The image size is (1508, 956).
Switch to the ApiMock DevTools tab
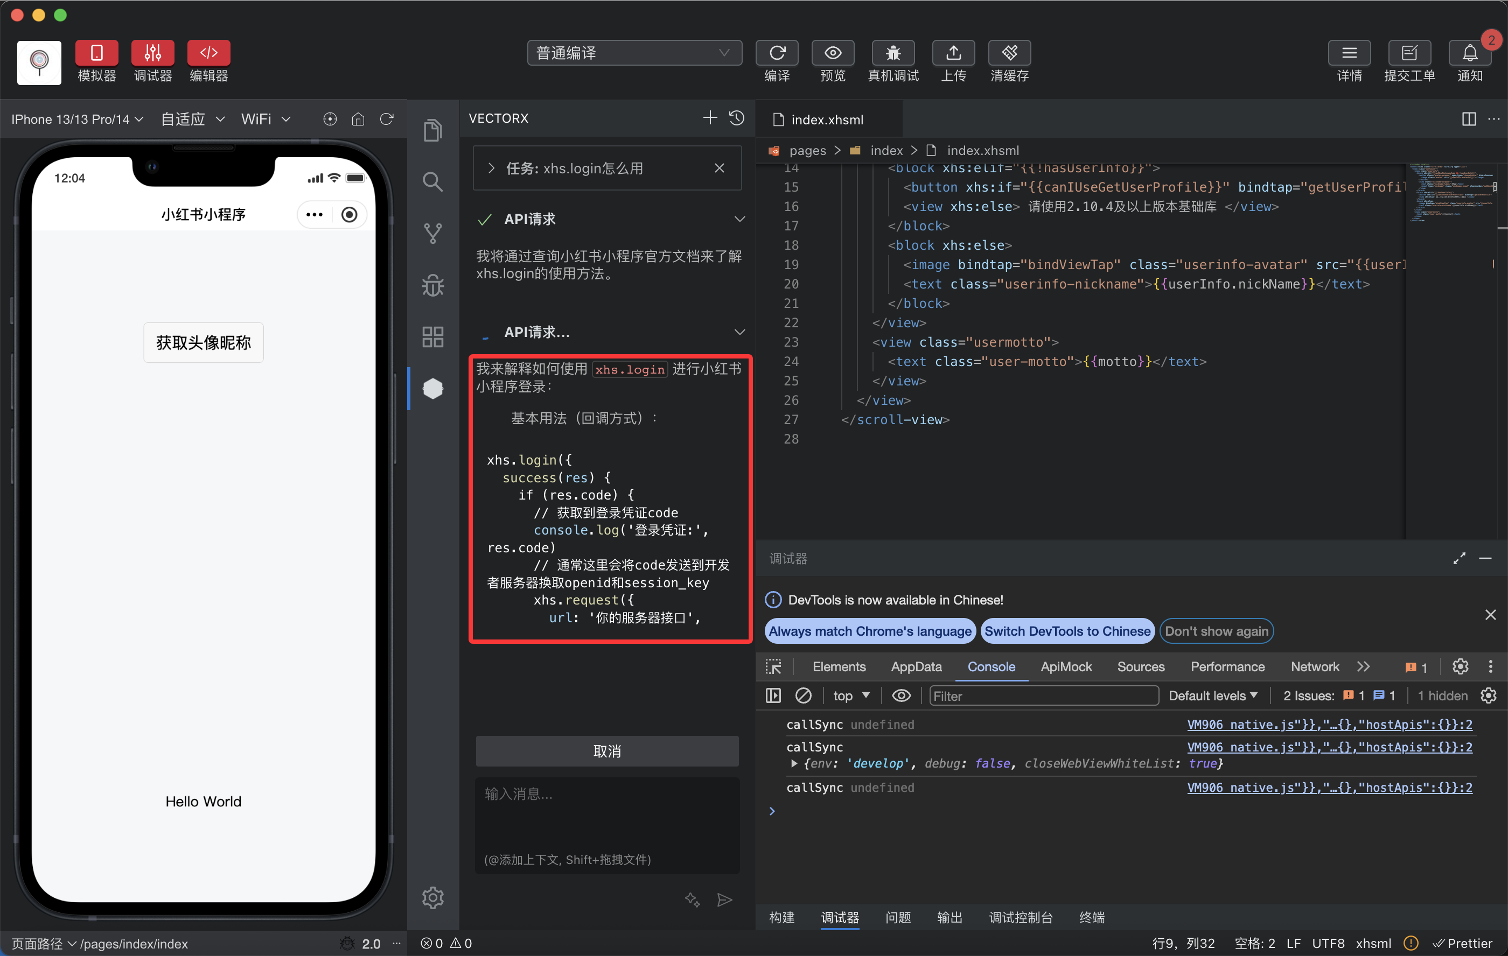tap(1066, 667)
